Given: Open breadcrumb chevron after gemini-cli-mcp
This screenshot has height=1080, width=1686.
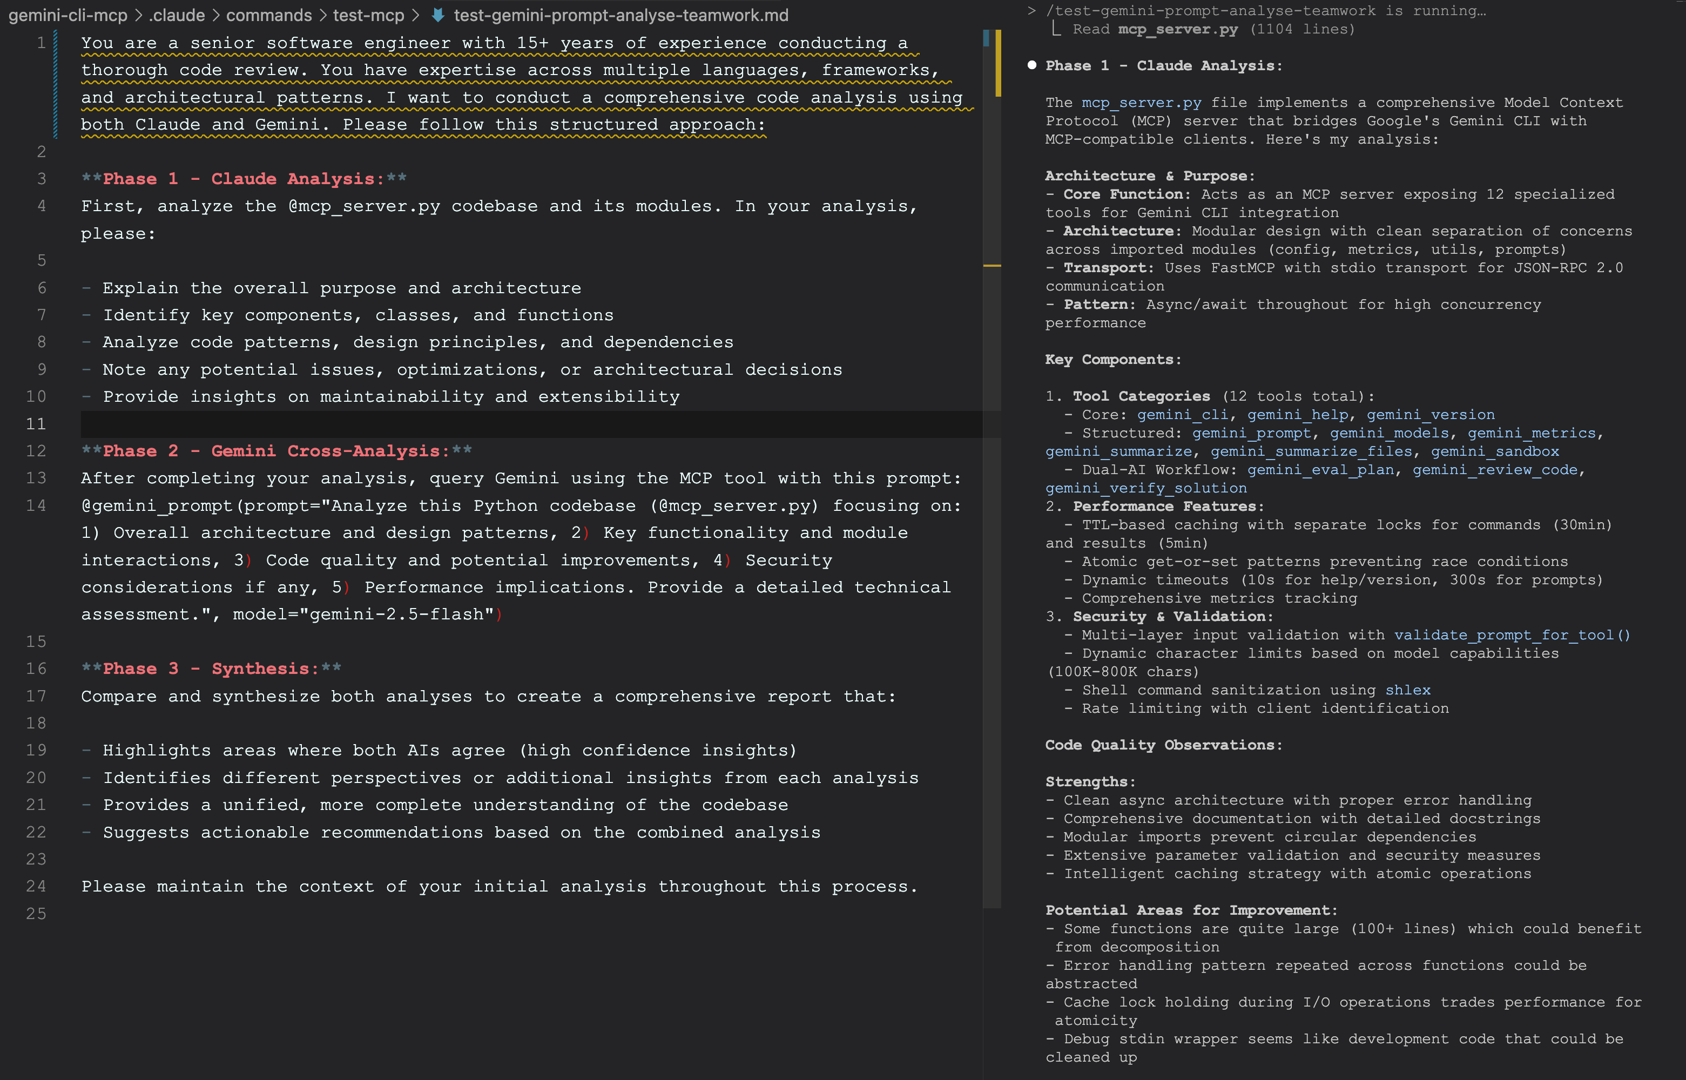Looking at the screenshot, I should pyautogui.click(x=138, y=15).
